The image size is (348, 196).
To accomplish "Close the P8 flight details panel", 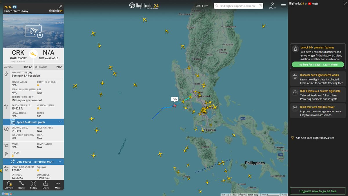I will pos(61,6).
